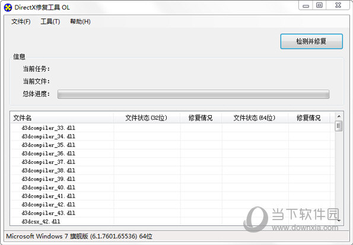The width and height of the screenshot is (353, 245).
Task: Select the d3dcompiler_40.dll row
Action: [173, 187]
